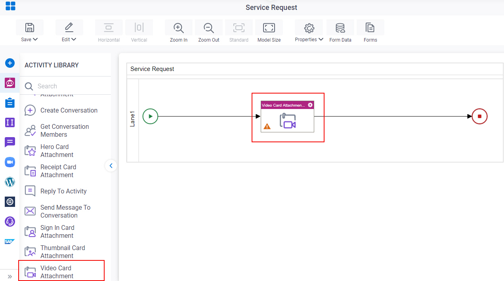
Task: Click the Activity Library search field
Action: (65, 86)
